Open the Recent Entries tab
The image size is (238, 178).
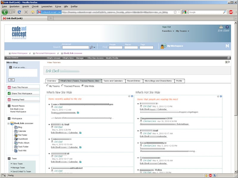coord(134,81)
